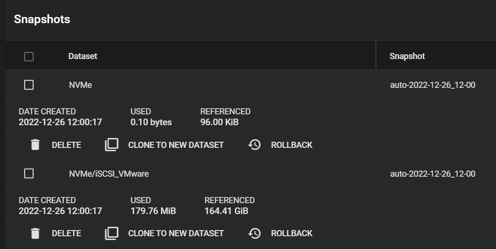The width and height of the screenshot is (496, 249).
Task: Tick the select-all checkbox in the table header
Action: (29, 57)
